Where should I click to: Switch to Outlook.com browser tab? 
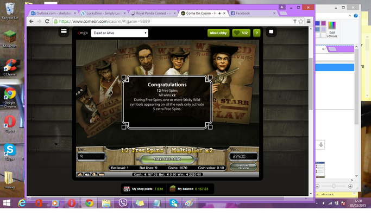(53, 13)
